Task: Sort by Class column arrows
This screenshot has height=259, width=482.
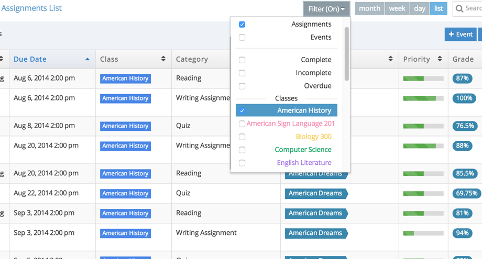Action: (163, 59)
